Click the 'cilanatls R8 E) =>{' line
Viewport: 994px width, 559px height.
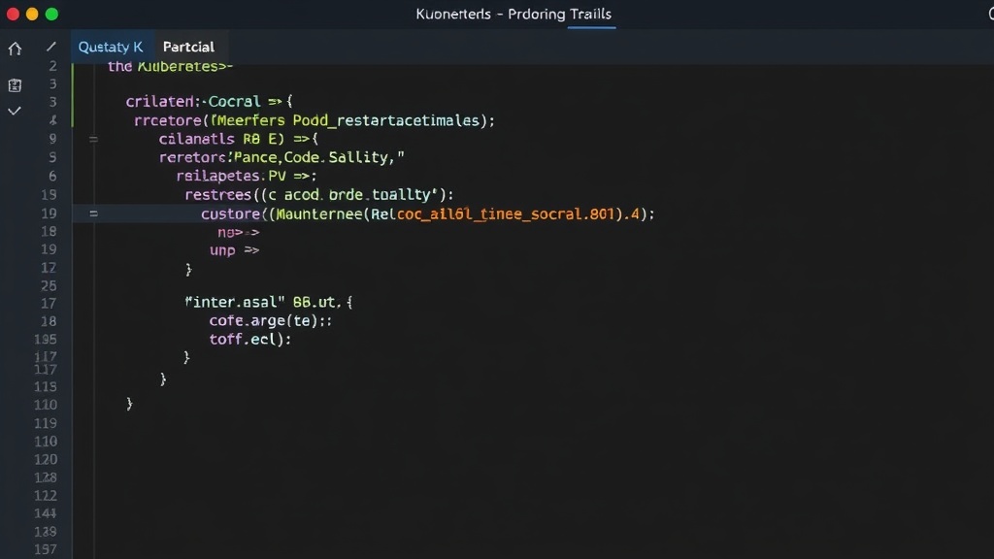click(239, 139)
